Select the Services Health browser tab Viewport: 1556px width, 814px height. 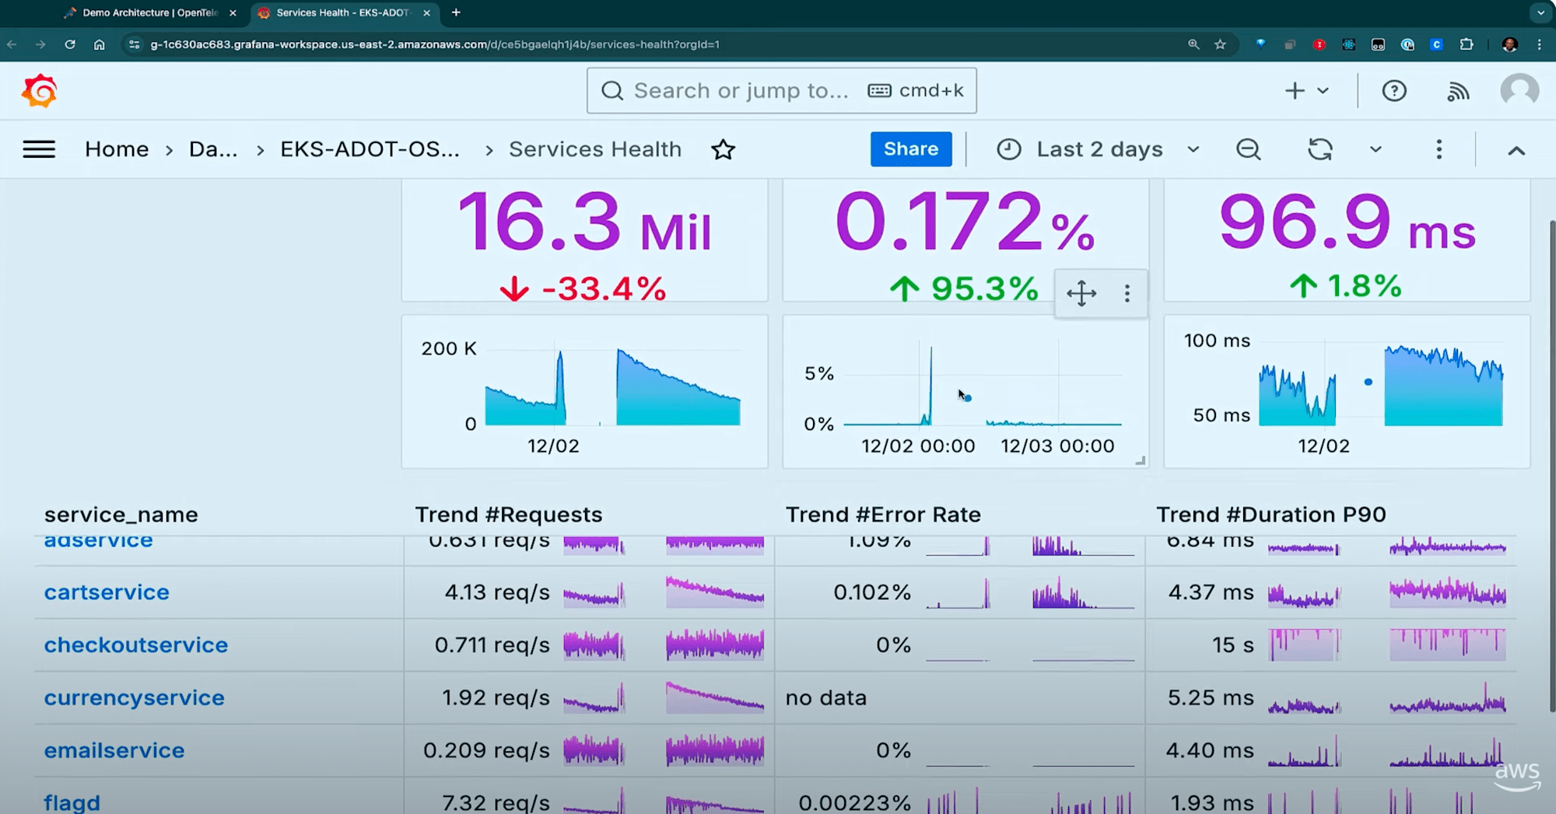point(342,12)
